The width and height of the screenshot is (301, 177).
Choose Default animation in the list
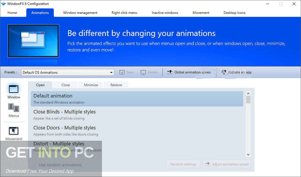pyautogui.click(x=137, y=99)
